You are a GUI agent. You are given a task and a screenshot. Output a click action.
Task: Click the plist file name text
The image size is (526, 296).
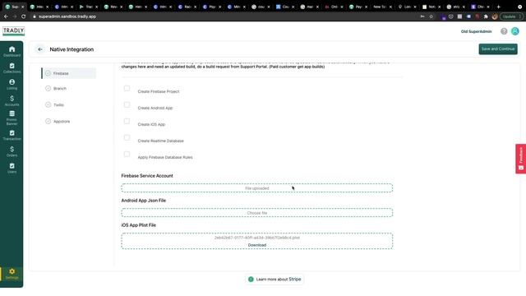point(257,238)
